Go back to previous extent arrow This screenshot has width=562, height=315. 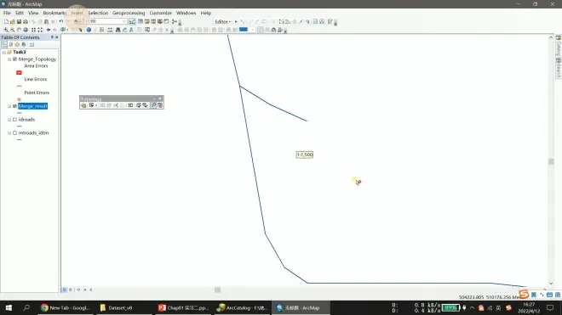pyautogui.click(x=49, y=30)
